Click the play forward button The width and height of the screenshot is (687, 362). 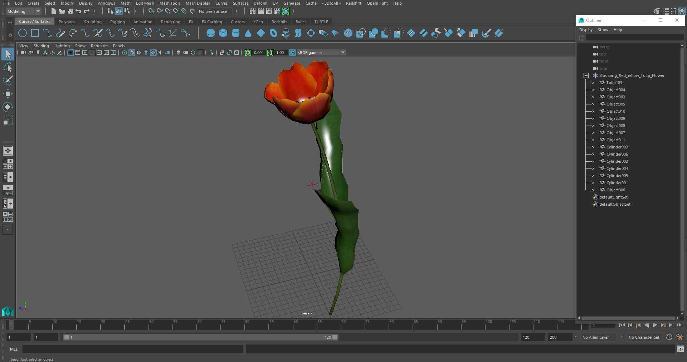click(x=654, y=325)
